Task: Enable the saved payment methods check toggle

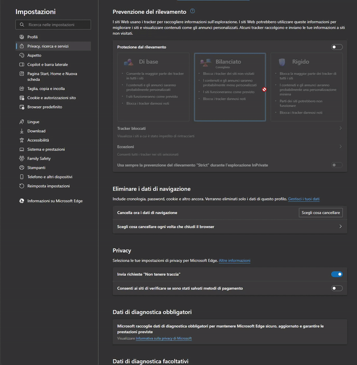Action: click(x=336, y=288)
